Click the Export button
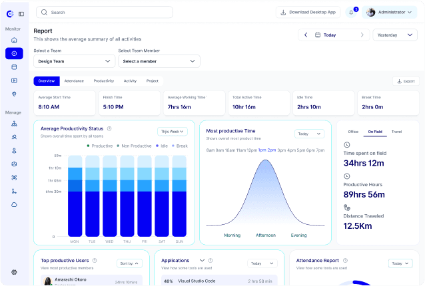425x286 pixels. coord(406,81)
